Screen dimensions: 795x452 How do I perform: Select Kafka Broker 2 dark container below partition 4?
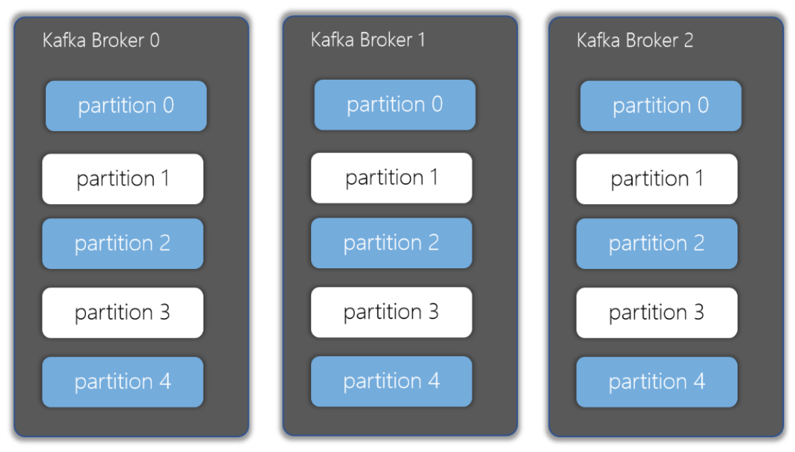666,422
